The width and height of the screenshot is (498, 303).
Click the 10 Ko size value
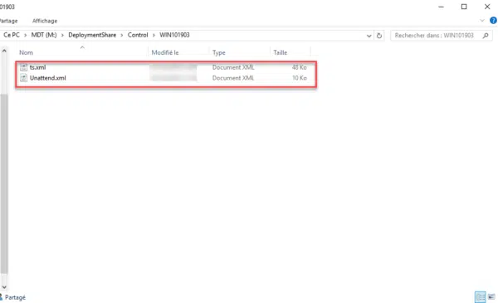[x=299, y=78]
